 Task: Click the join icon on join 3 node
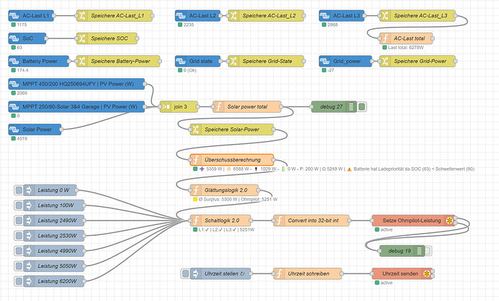(x=166, y=106)
